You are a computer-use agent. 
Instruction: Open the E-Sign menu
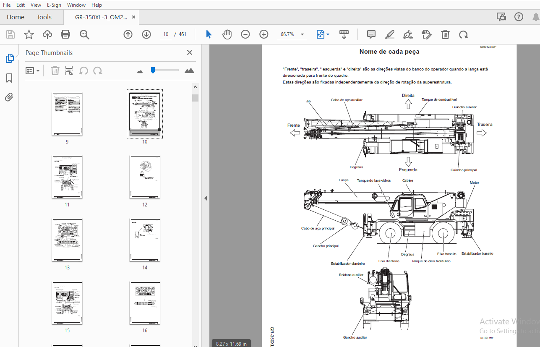54,5
